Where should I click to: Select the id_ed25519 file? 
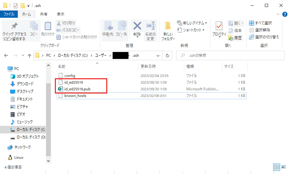tap(152, 82)
